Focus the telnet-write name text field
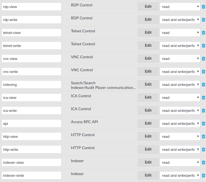This screenshot has width=206, height=182. (31, 46)
